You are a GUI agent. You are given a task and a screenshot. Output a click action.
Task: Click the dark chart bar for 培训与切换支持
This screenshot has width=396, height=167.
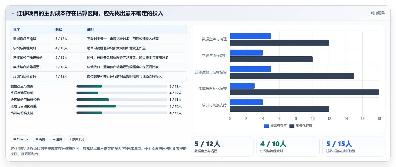(x=279, y=109)
